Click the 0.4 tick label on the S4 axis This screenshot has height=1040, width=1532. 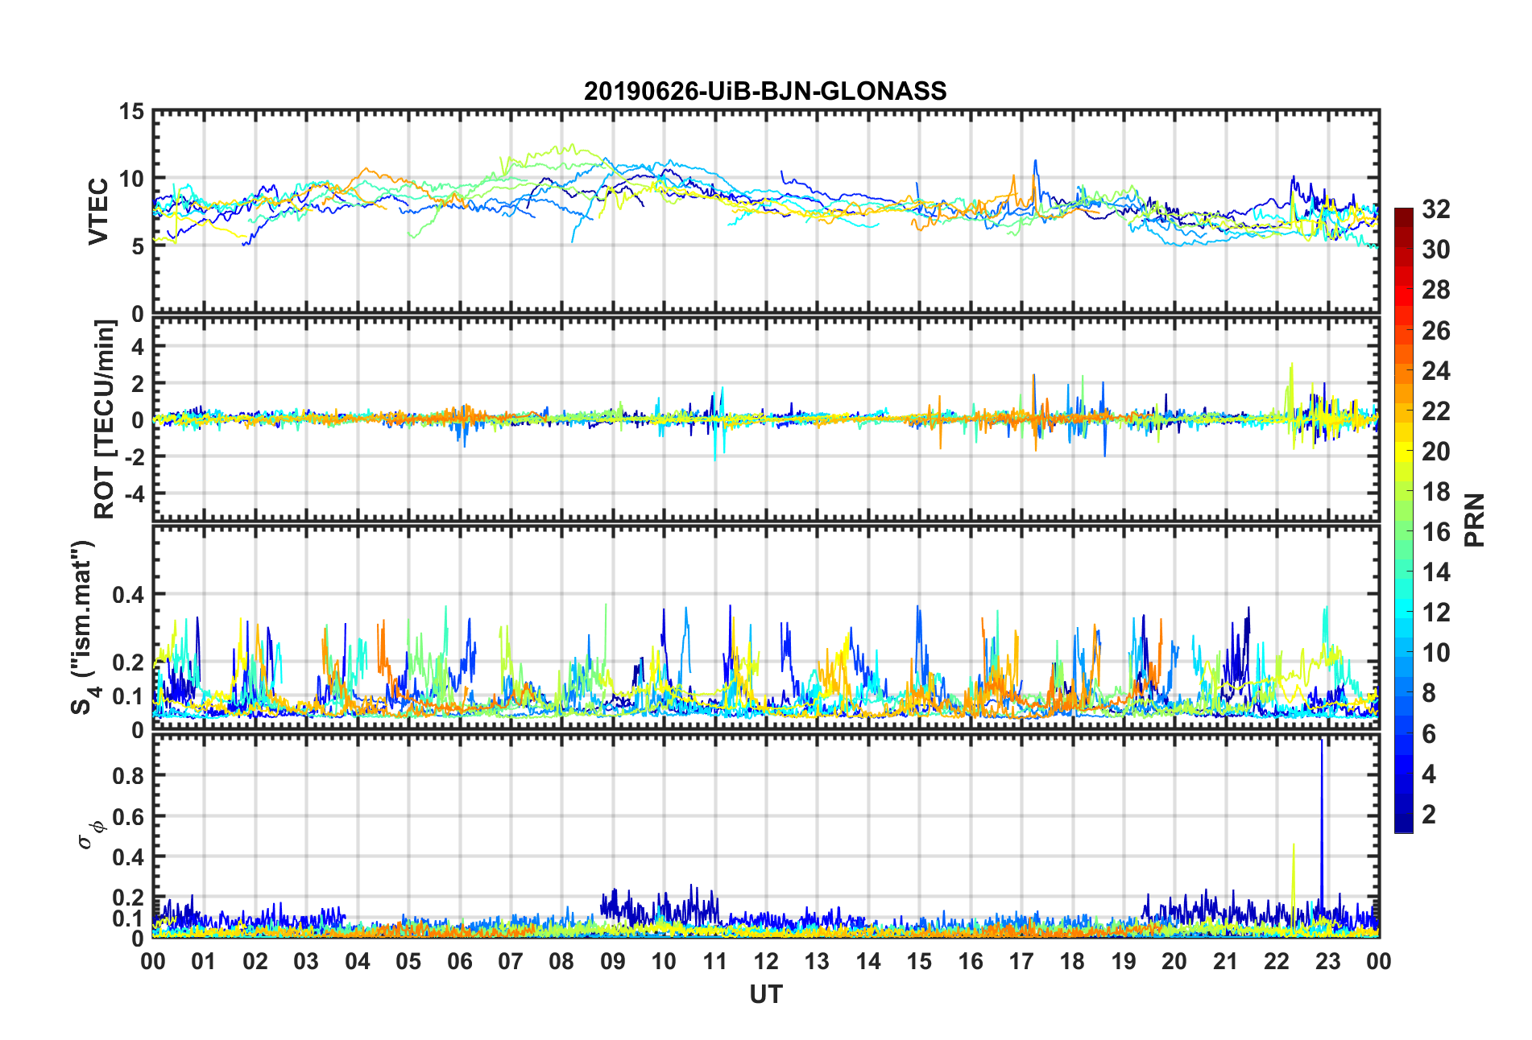[128, 595]
